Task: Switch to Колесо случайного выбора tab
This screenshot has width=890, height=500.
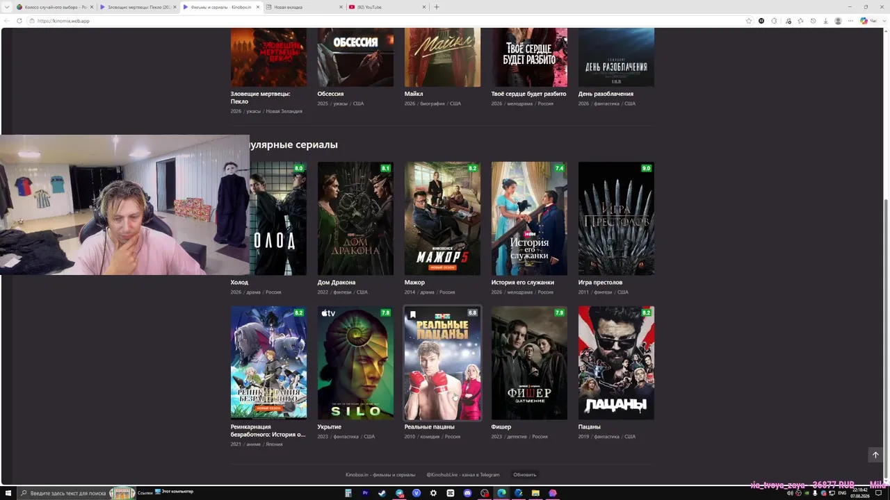Action: (x=55, y=7)
